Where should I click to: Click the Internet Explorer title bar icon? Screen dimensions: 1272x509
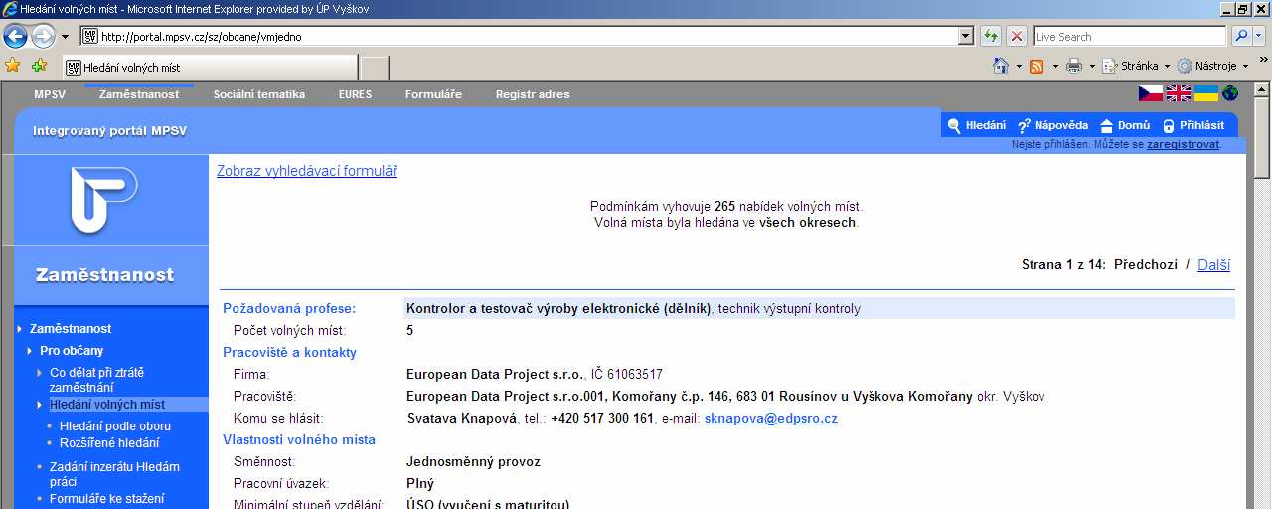click(9, 8)
